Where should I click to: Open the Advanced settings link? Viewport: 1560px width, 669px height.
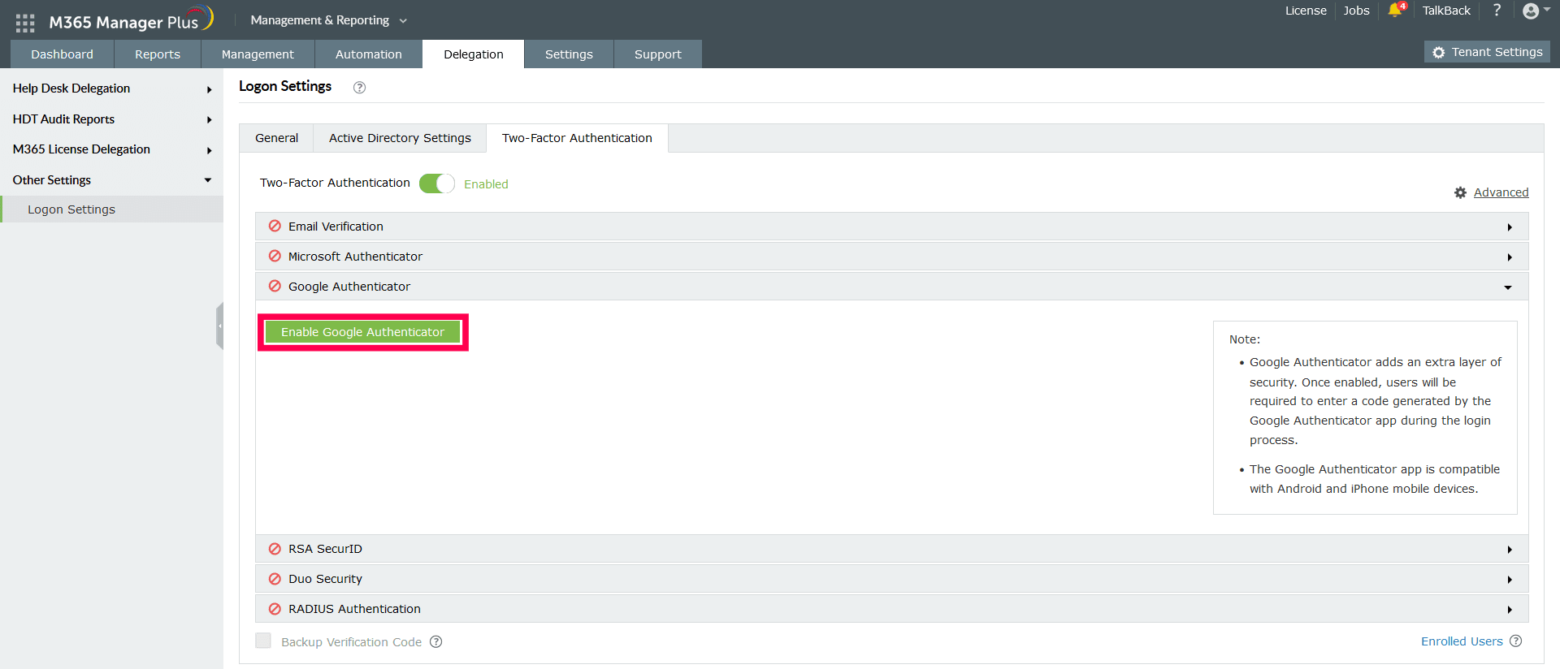coord(1501,192)
